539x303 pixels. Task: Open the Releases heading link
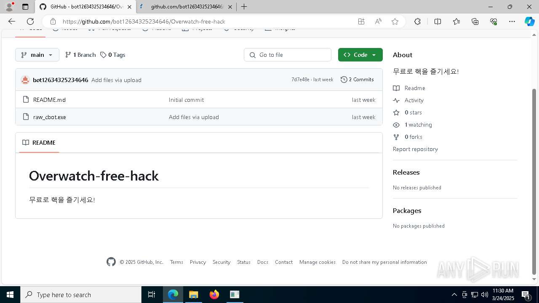pyautogui.click(x=406, y=172)
